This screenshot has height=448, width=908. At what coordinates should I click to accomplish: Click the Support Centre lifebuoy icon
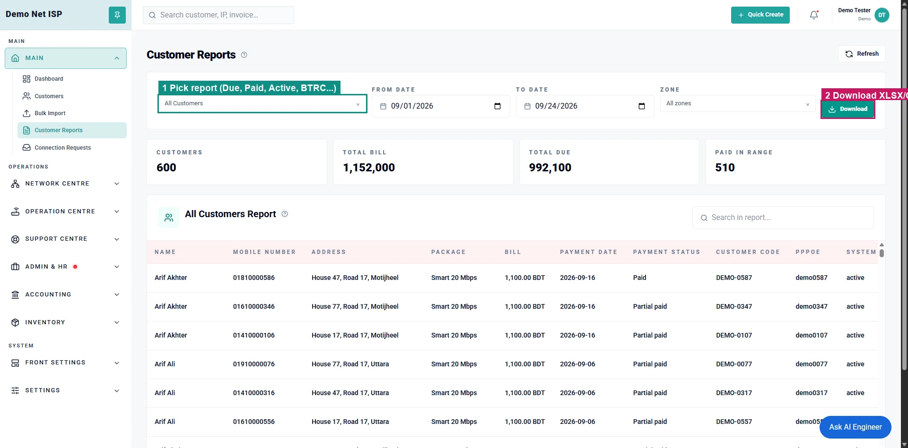15,239
